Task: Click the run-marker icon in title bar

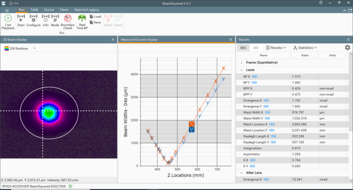Action: pyautogui.click(x=16, y=3)
